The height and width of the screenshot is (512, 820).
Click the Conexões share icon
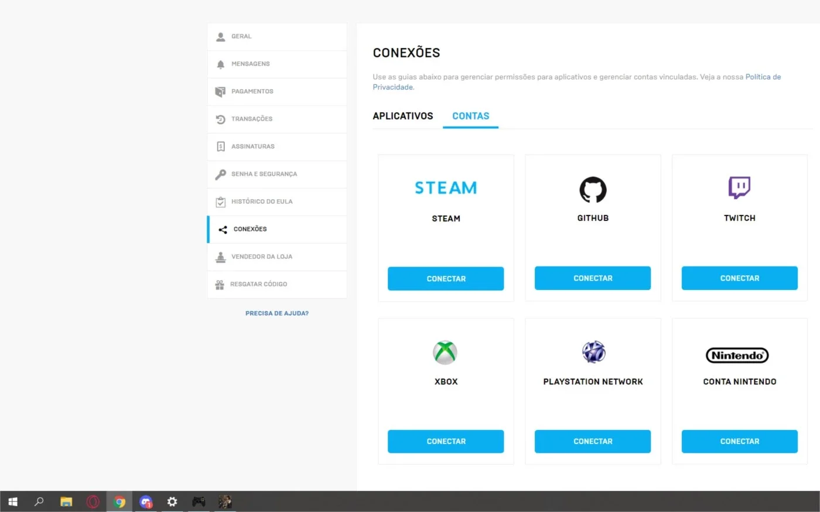coord(223,230)
